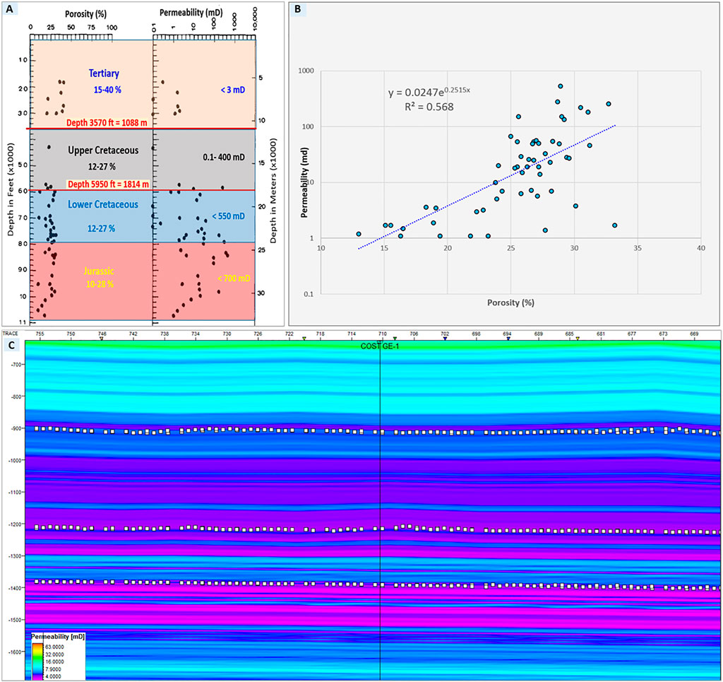Viewport: 723px width, 682px height.
Task: Select the COST GE-1 well label
Action: pos(380,346)
